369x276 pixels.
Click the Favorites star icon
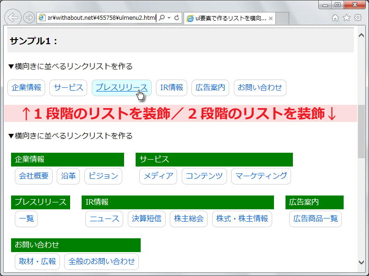pos(346,17)
